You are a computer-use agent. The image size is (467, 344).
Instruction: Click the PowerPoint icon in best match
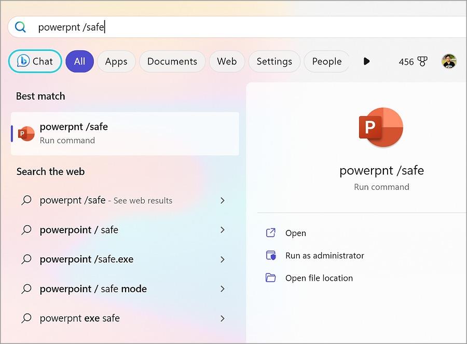(26, 134)
